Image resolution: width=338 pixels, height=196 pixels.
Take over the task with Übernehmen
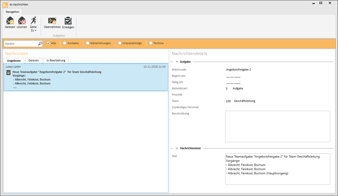52,23
